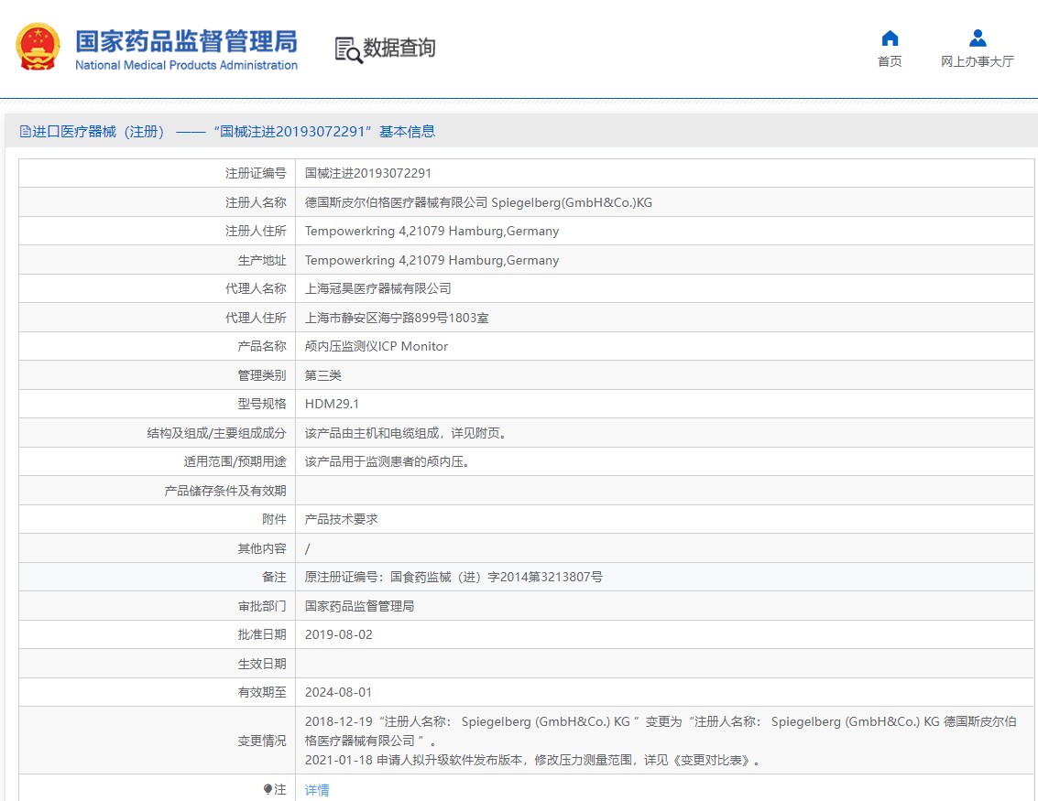Select model value HDM29.1
The height and width of the screenshot is (801, 1038).
click(332, 404)
